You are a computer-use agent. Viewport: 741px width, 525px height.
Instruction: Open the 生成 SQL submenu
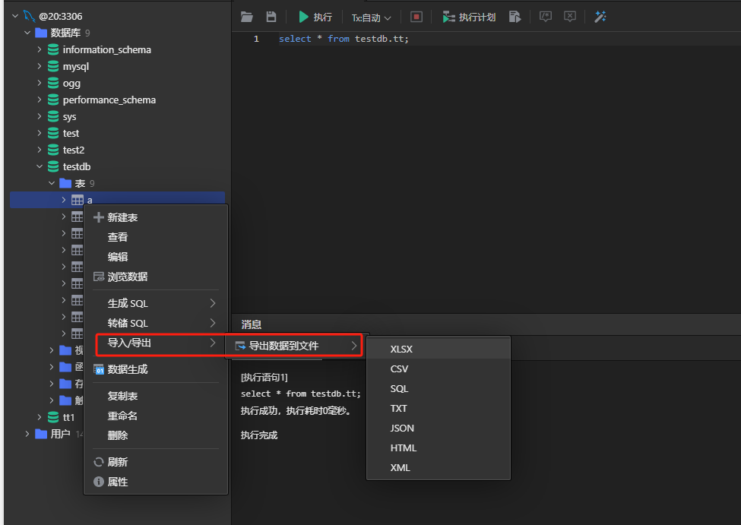click(156, 303)
